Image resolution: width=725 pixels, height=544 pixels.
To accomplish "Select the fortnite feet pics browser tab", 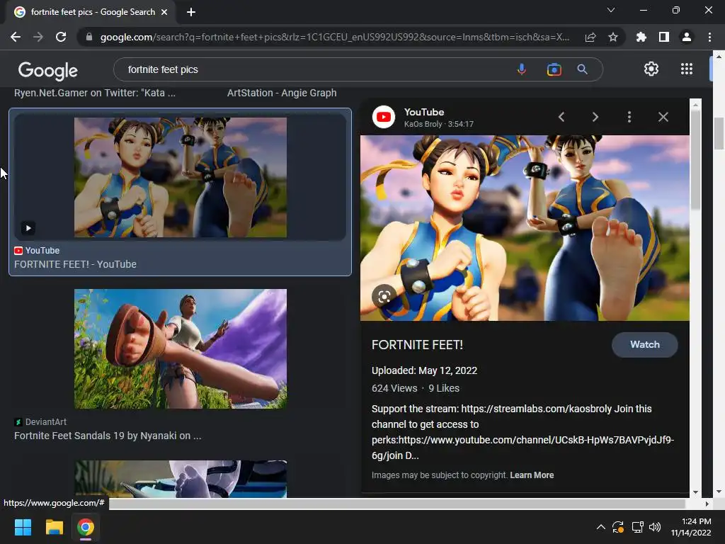I will 91,12.
